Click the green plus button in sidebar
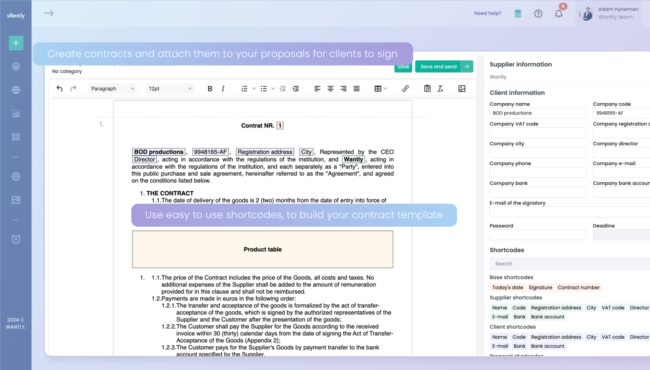650x370 pixels. pyautogui.click(x=16, y=43)
